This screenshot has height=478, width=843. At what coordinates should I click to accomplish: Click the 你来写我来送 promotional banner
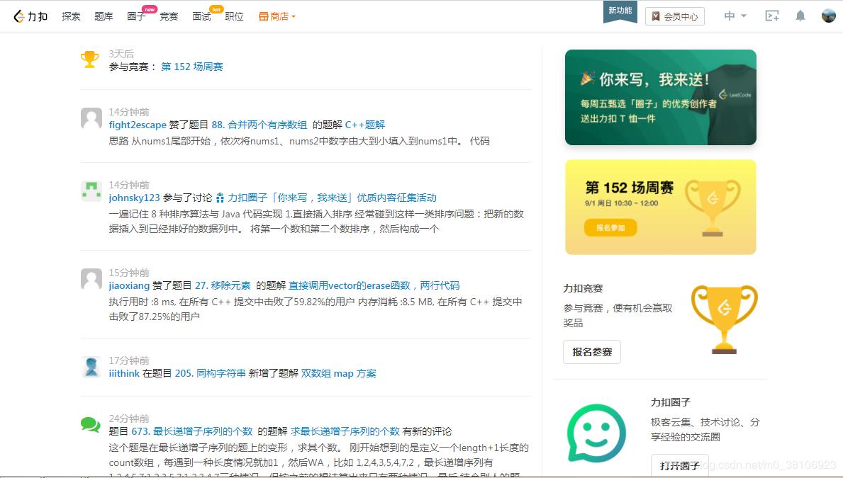(660, 97)
